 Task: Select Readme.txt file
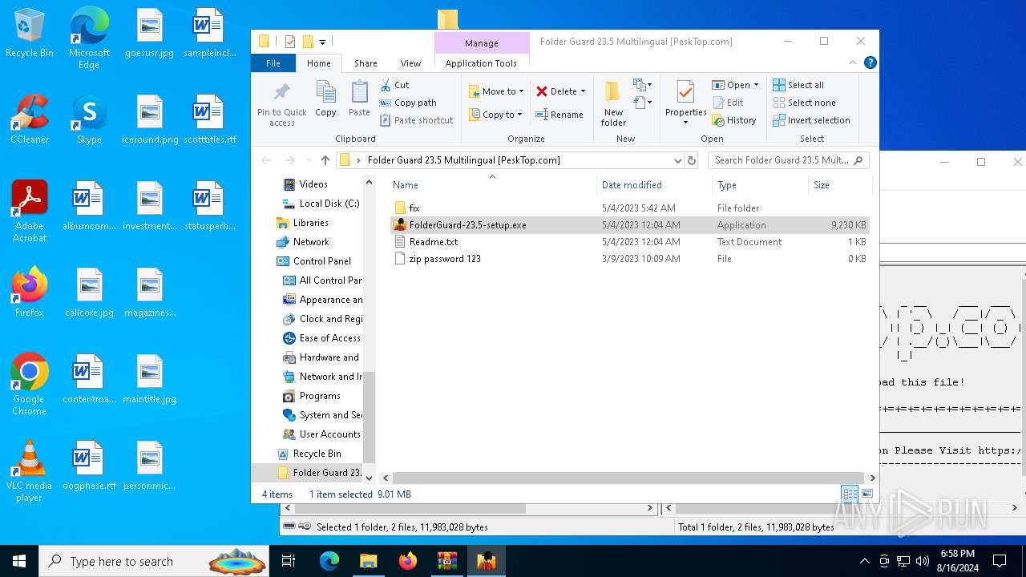click(629, 242)
